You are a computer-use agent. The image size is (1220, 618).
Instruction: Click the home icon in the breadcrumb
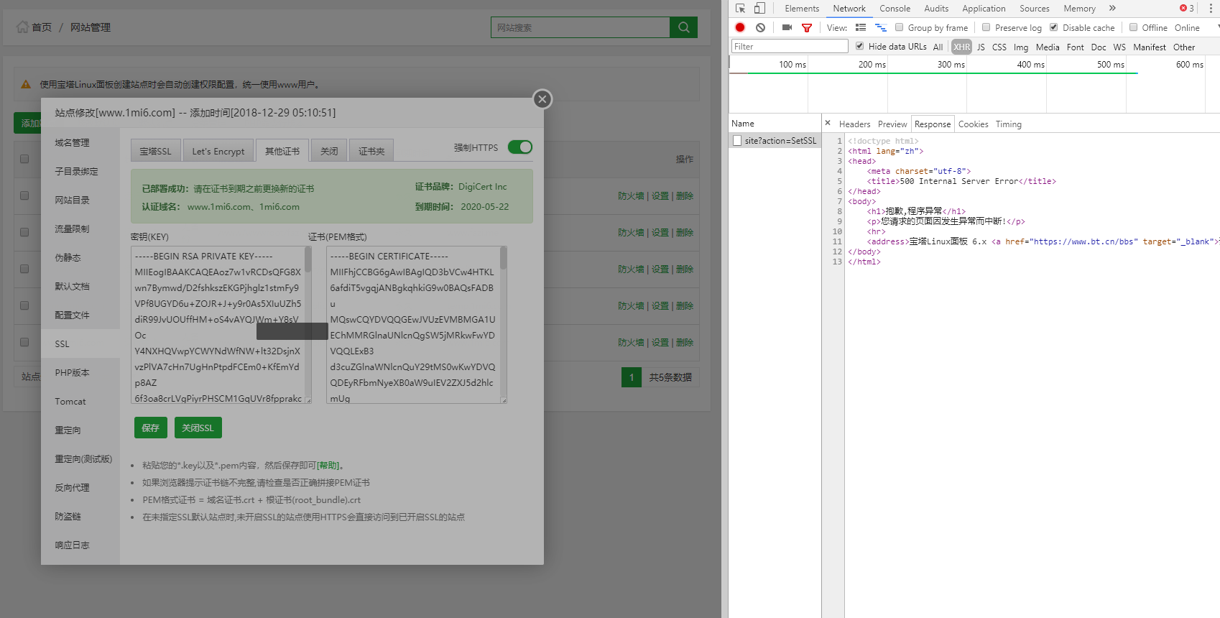tap(22, 27)
